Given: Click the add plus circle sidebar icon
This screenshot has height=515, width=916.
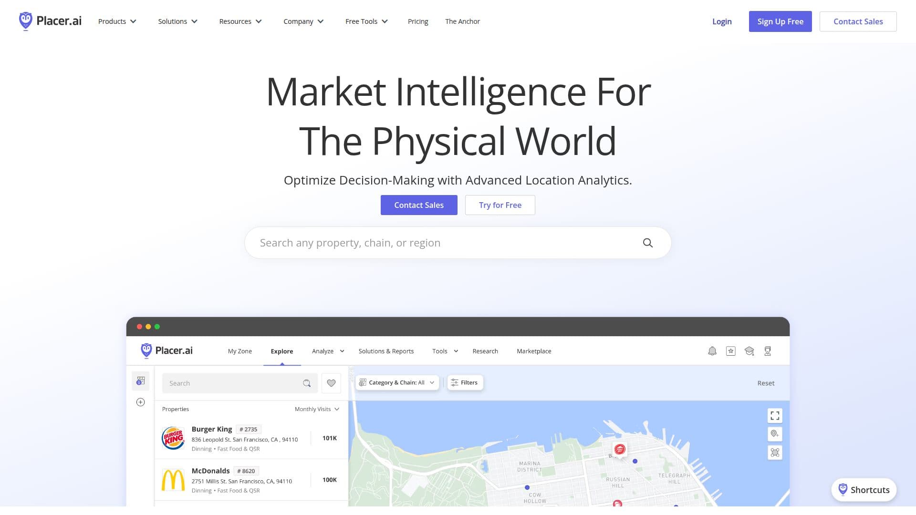Looking at the screenshot, I should [141, 402].
